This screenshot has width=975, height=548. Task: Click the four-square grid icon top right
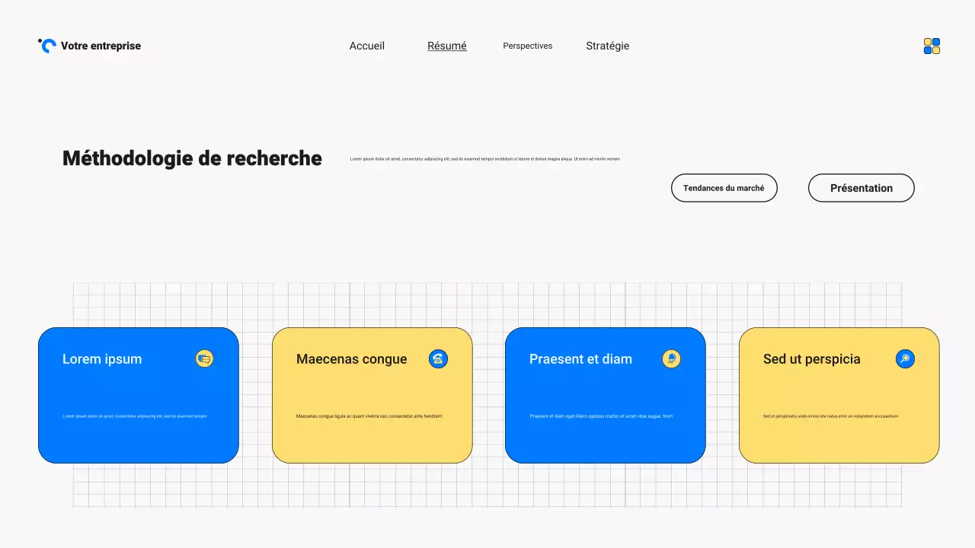click(x=931, y=46)
